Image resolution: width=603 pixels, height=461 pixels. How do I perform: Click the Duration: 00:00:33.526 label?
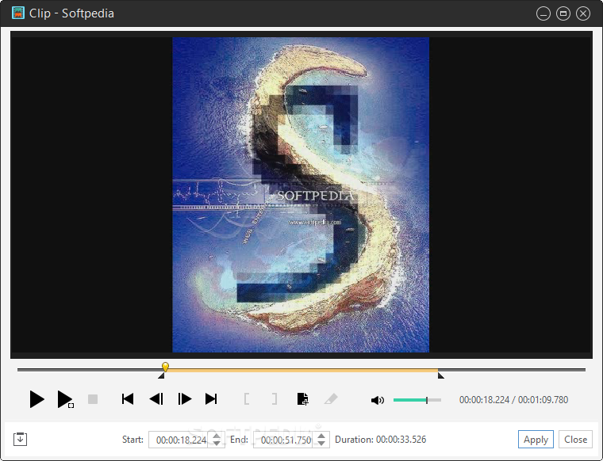coord(380,440)
